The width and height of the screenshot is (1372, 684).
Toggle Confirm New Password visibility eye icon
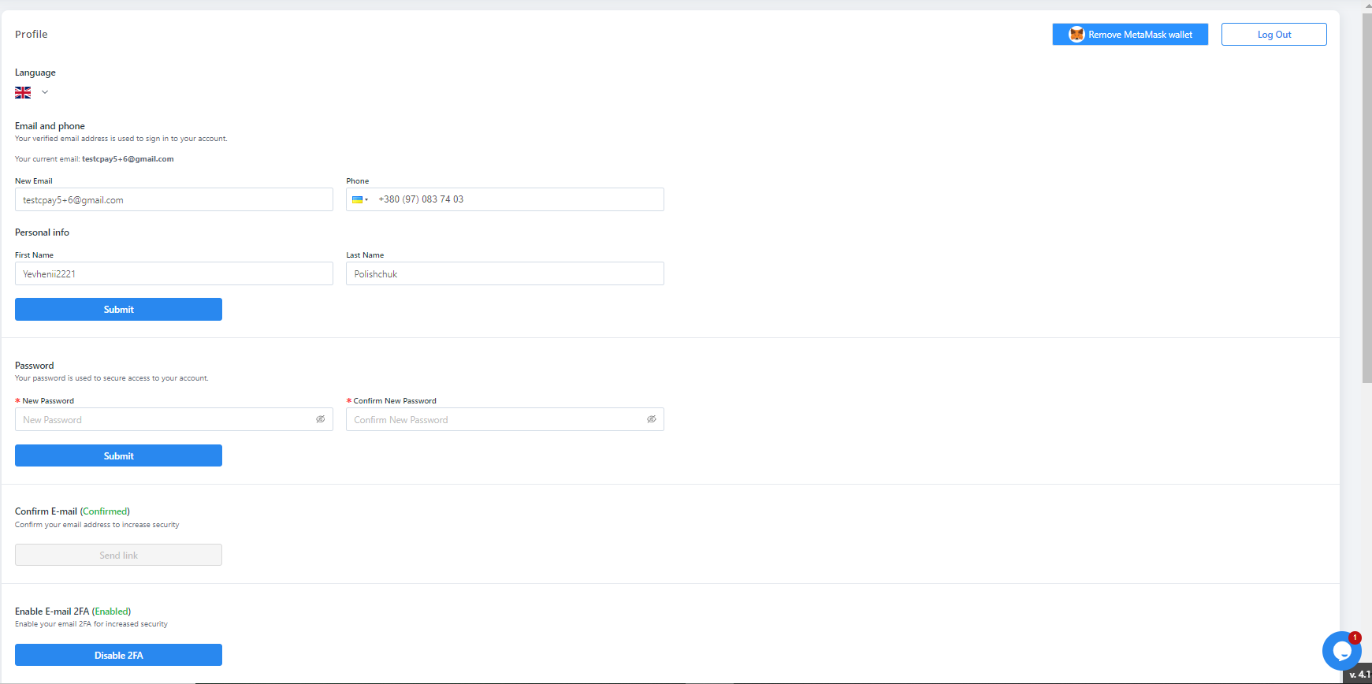pyautogui.click(x=652, y=419)
